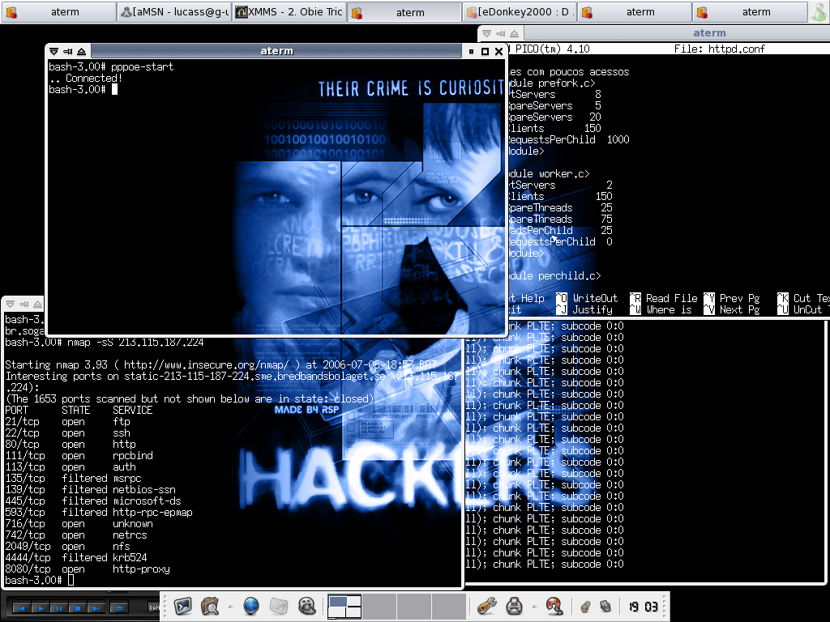Open the lifebuoy help launcher

coord(554,606)
